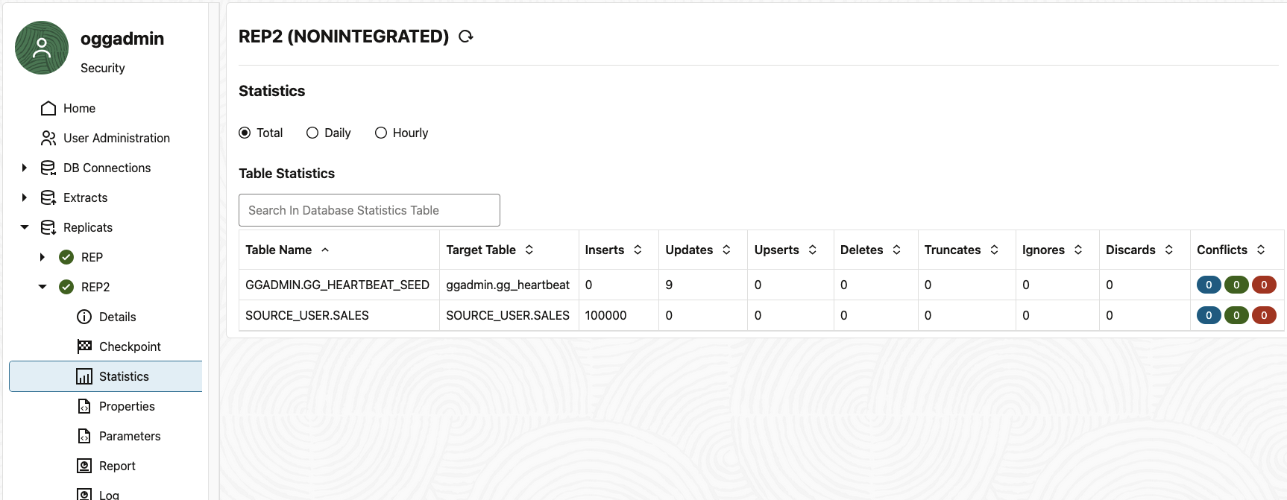Click the oggadmin user avatar icon
Image resolution: width=1287 pixels, height=500 pixels.
point(42,48)
